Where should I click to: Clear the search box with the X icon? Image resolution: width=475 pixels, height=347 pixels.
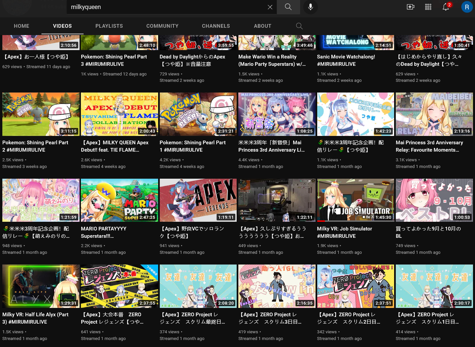(270, 7)
